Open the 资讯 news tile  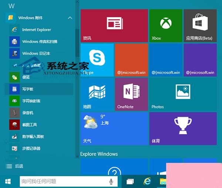[114, 26]
